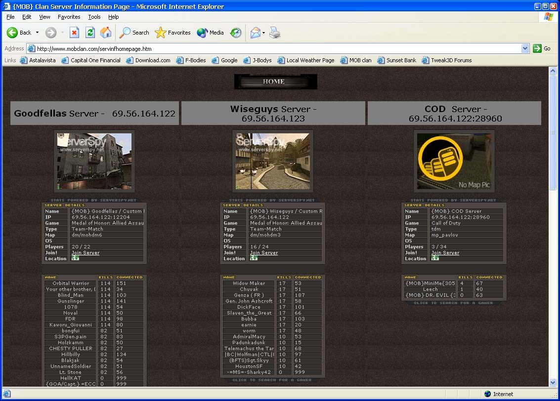Open the MOB clan link
This screenshot has height=401, width=560.
(x=356, y=60)
